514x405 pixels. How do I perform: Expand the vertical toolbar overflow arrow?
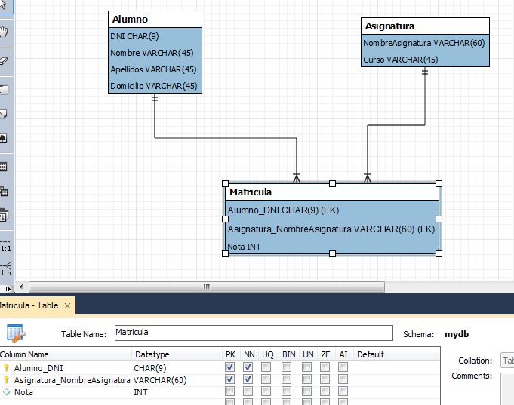click(8, 288)
